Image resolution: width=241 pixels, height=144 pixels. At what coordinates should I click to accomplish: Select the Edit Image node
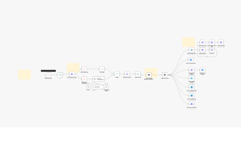pyautogui.click(x=211, y=50)
